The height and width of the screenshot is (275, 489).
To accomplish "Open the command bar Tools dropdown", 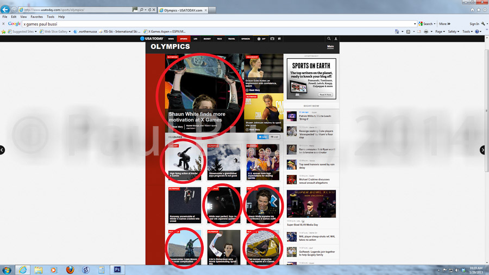I will (x=467, y=32).
